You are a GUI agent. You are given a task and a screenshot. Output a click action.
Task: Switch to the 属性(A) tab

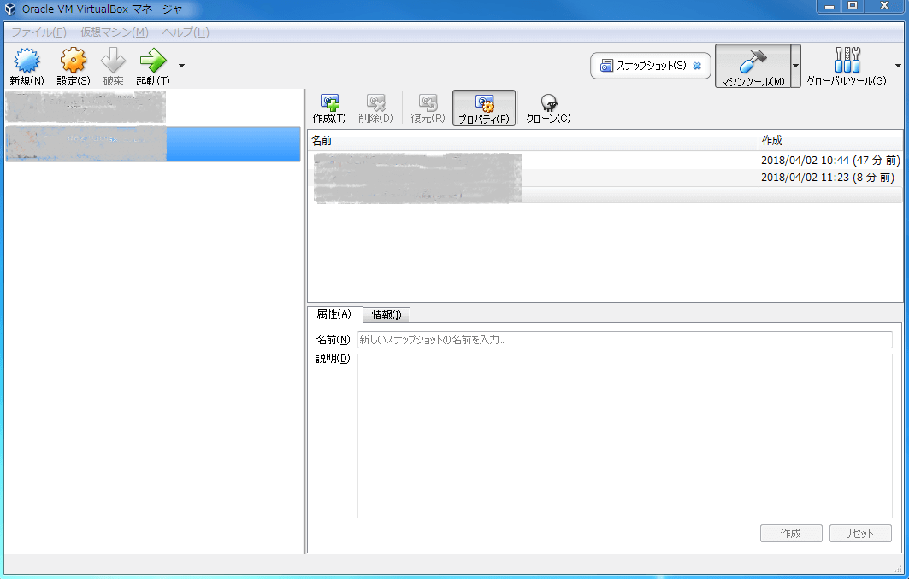tap(333, 314)
